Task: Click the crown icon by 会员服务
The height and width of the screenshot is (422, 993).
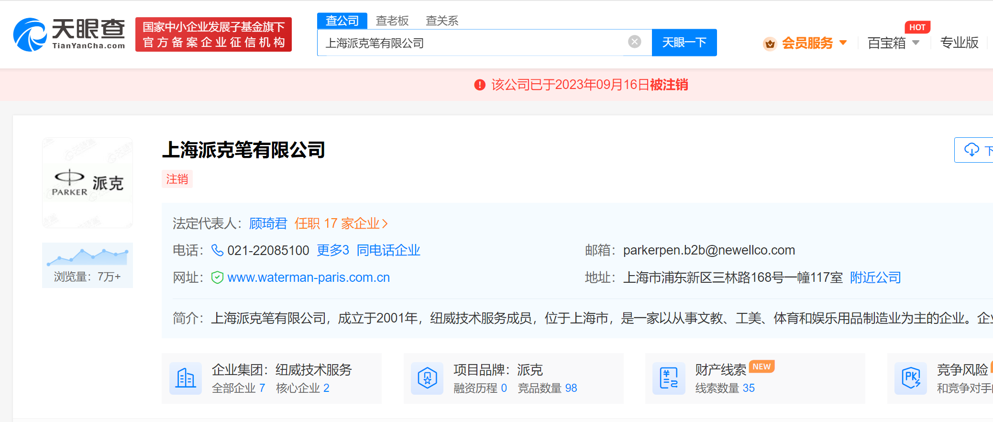Action: click(x=770, y=44)
